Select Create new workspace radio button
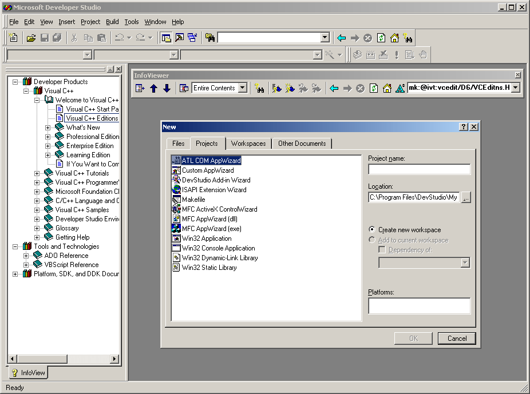 coord(372,229)
